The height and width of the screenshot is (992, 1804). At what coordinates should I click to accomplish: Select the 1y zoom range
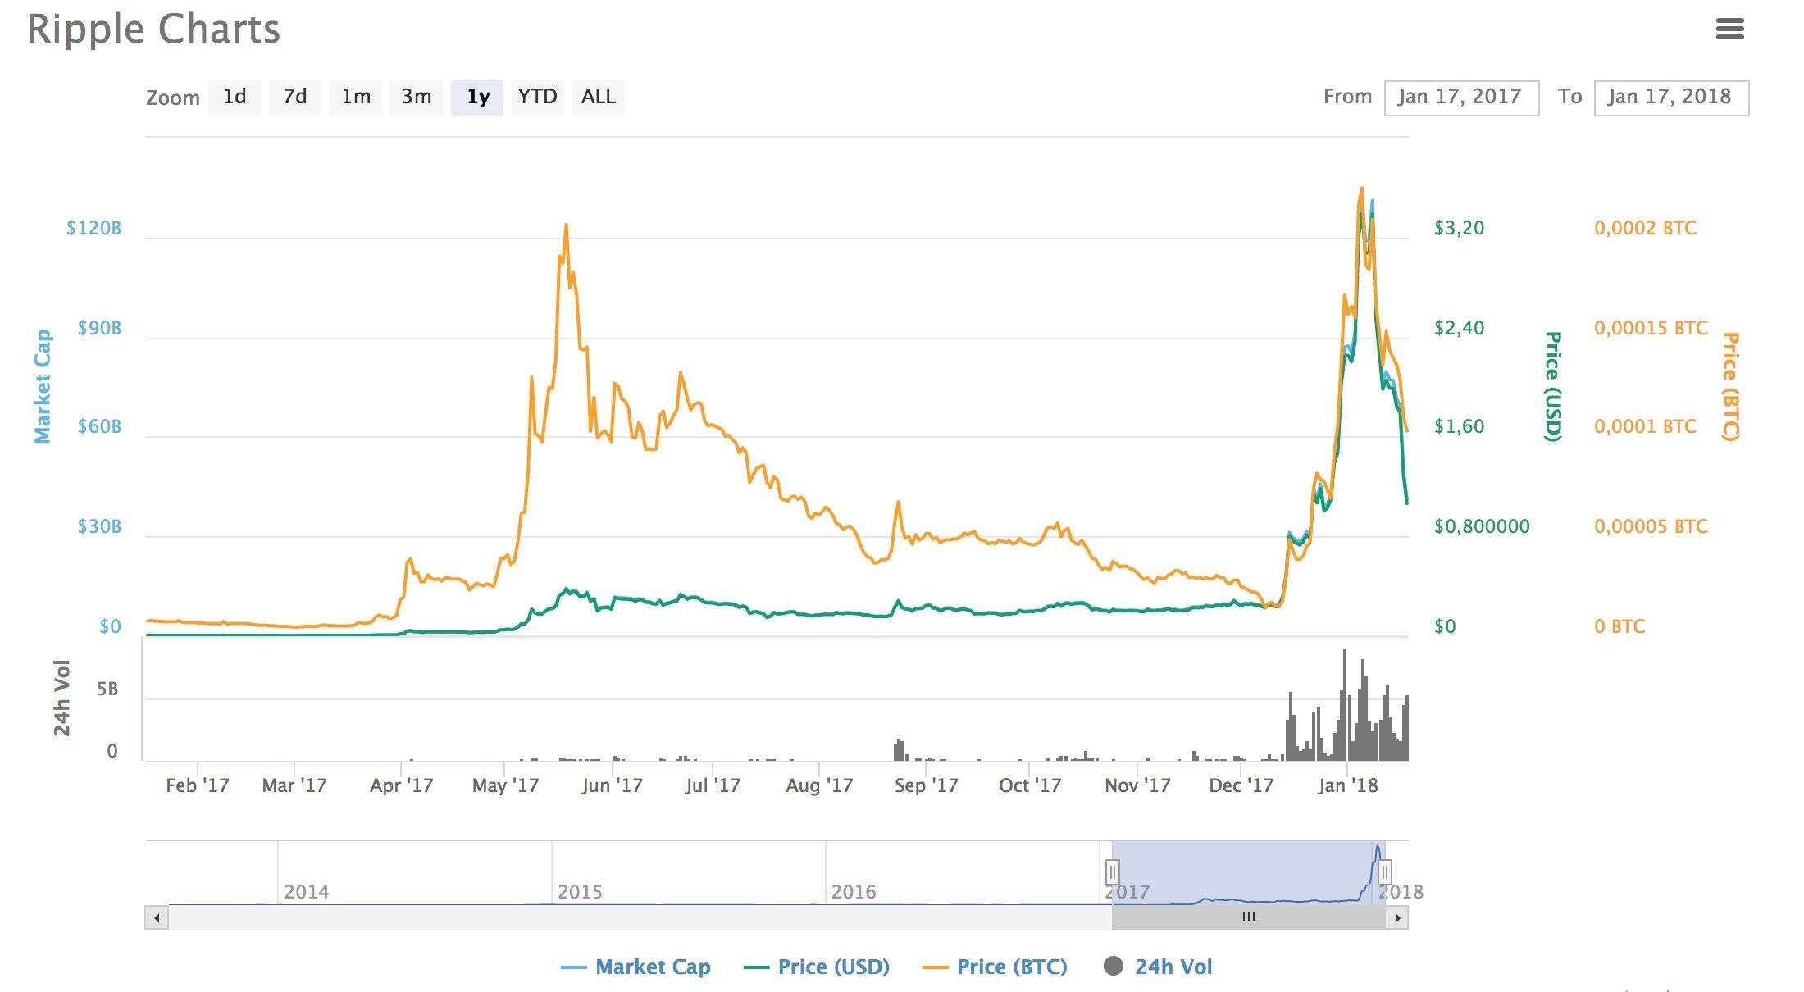[477, 98]
